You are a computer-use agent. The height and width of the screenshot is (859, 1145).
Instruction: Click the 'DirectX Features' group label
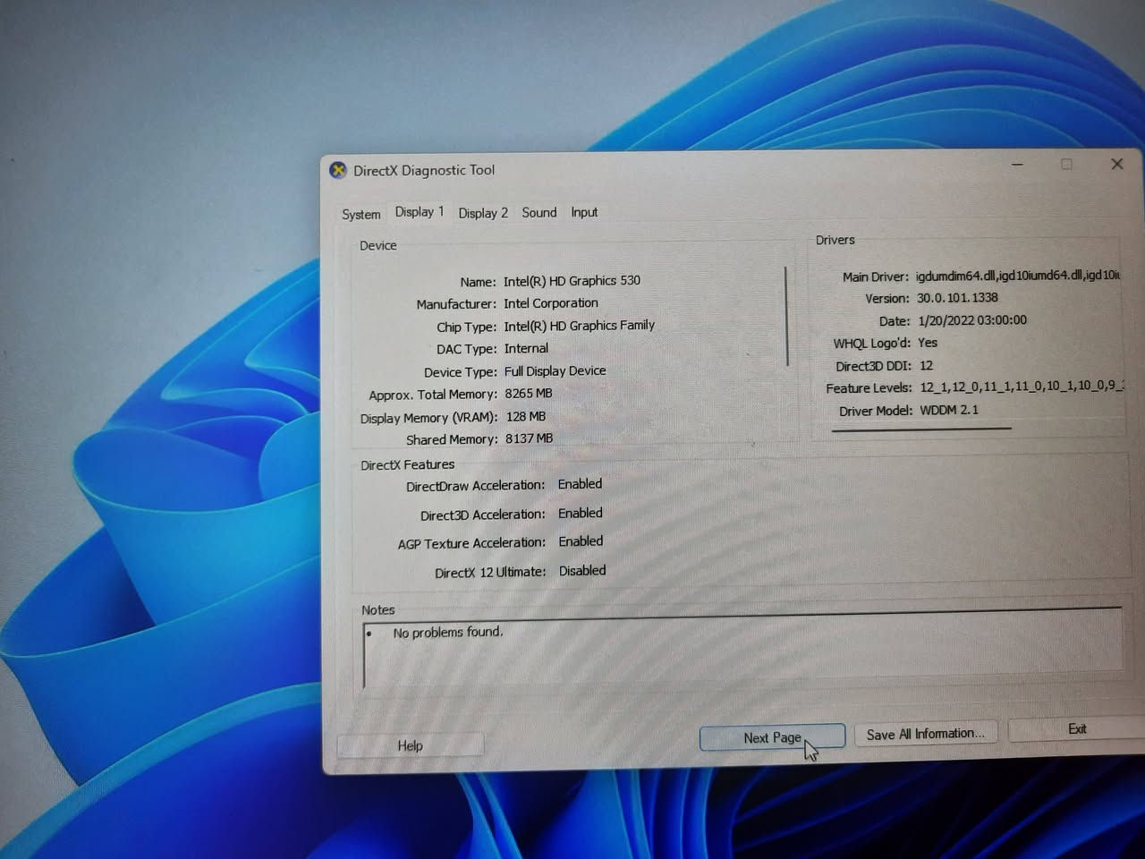407,464
